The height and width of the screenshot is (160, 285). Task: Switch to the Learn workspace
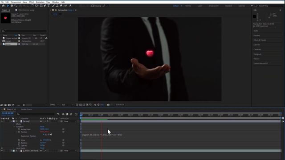click(x=200, y=6)
